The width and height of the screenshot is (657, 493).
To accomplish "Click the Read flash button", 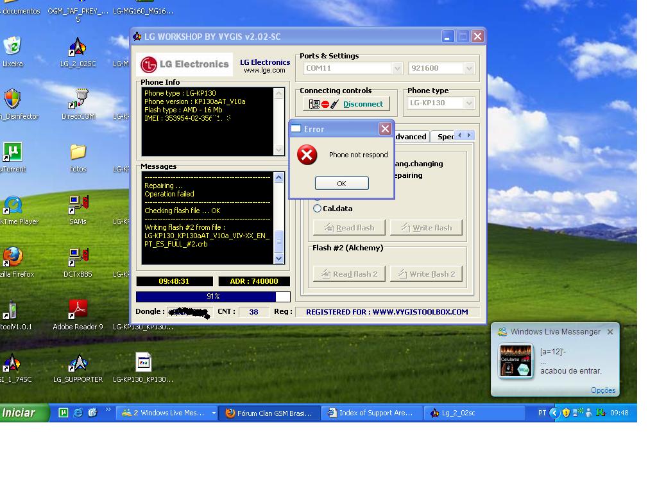I will (349, 228).
